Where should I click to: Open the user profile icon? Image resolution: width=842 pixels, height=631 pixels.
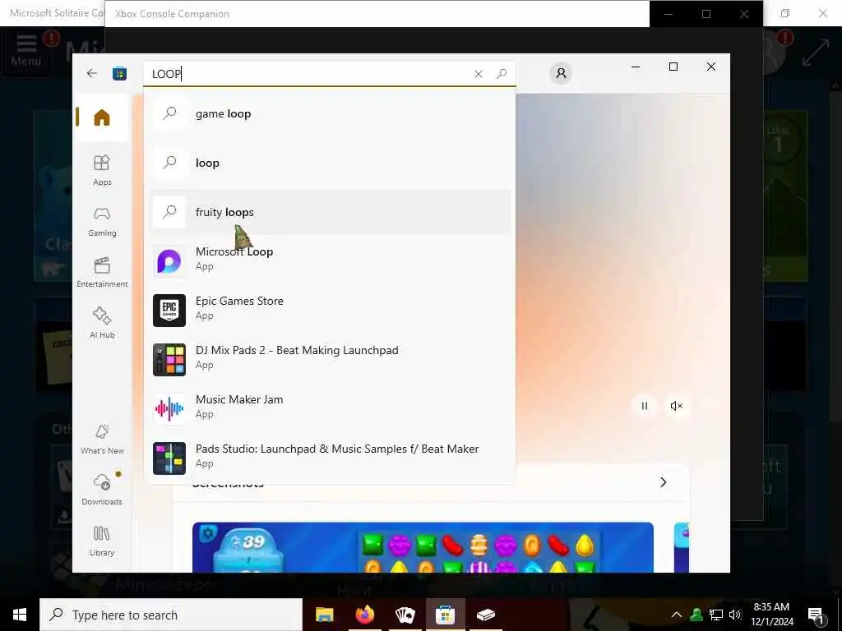click(561, 73)
